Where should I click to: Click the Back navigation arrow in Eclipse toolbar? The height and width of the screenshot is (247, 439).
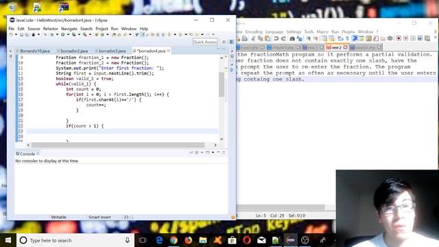point(197,34)
